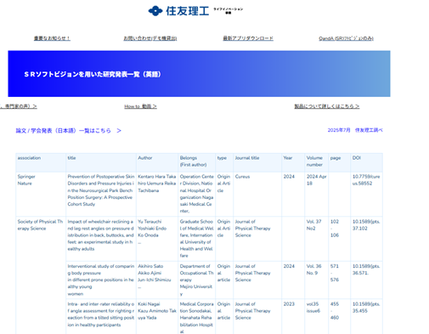Open the QandA (SRソフトビジョンのみ) link
Viewport: 429px width, 334px height.
[x=346, y=38]
